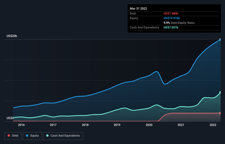Click the US$0 y-axis label
Image resolution: width=225 pixels, height=144 pixels.
[x=10, y=118]
